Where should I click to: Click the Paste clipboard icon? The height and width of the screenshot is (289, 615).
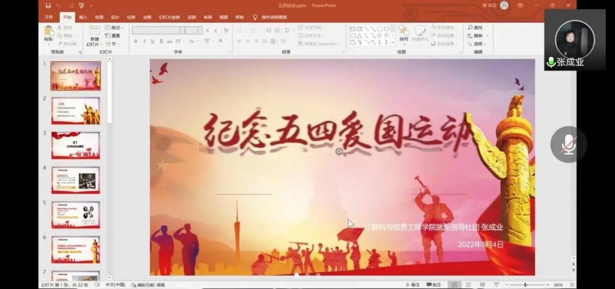click(x=49, y=31)
